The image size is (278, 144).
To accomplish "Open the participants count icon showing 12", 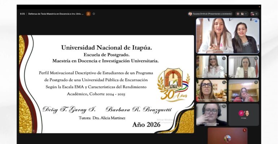I will point(254,14).
